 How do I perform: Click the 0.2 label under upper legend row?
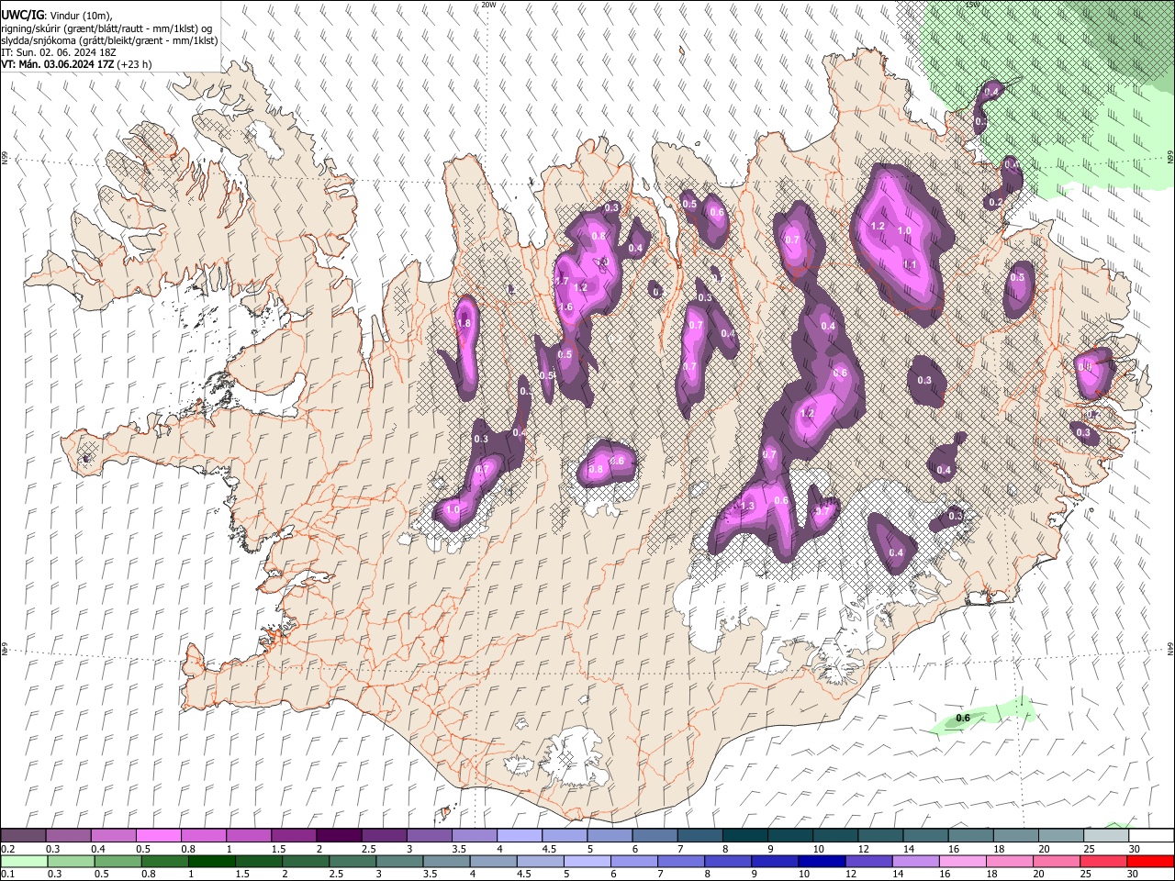[7, 849]
